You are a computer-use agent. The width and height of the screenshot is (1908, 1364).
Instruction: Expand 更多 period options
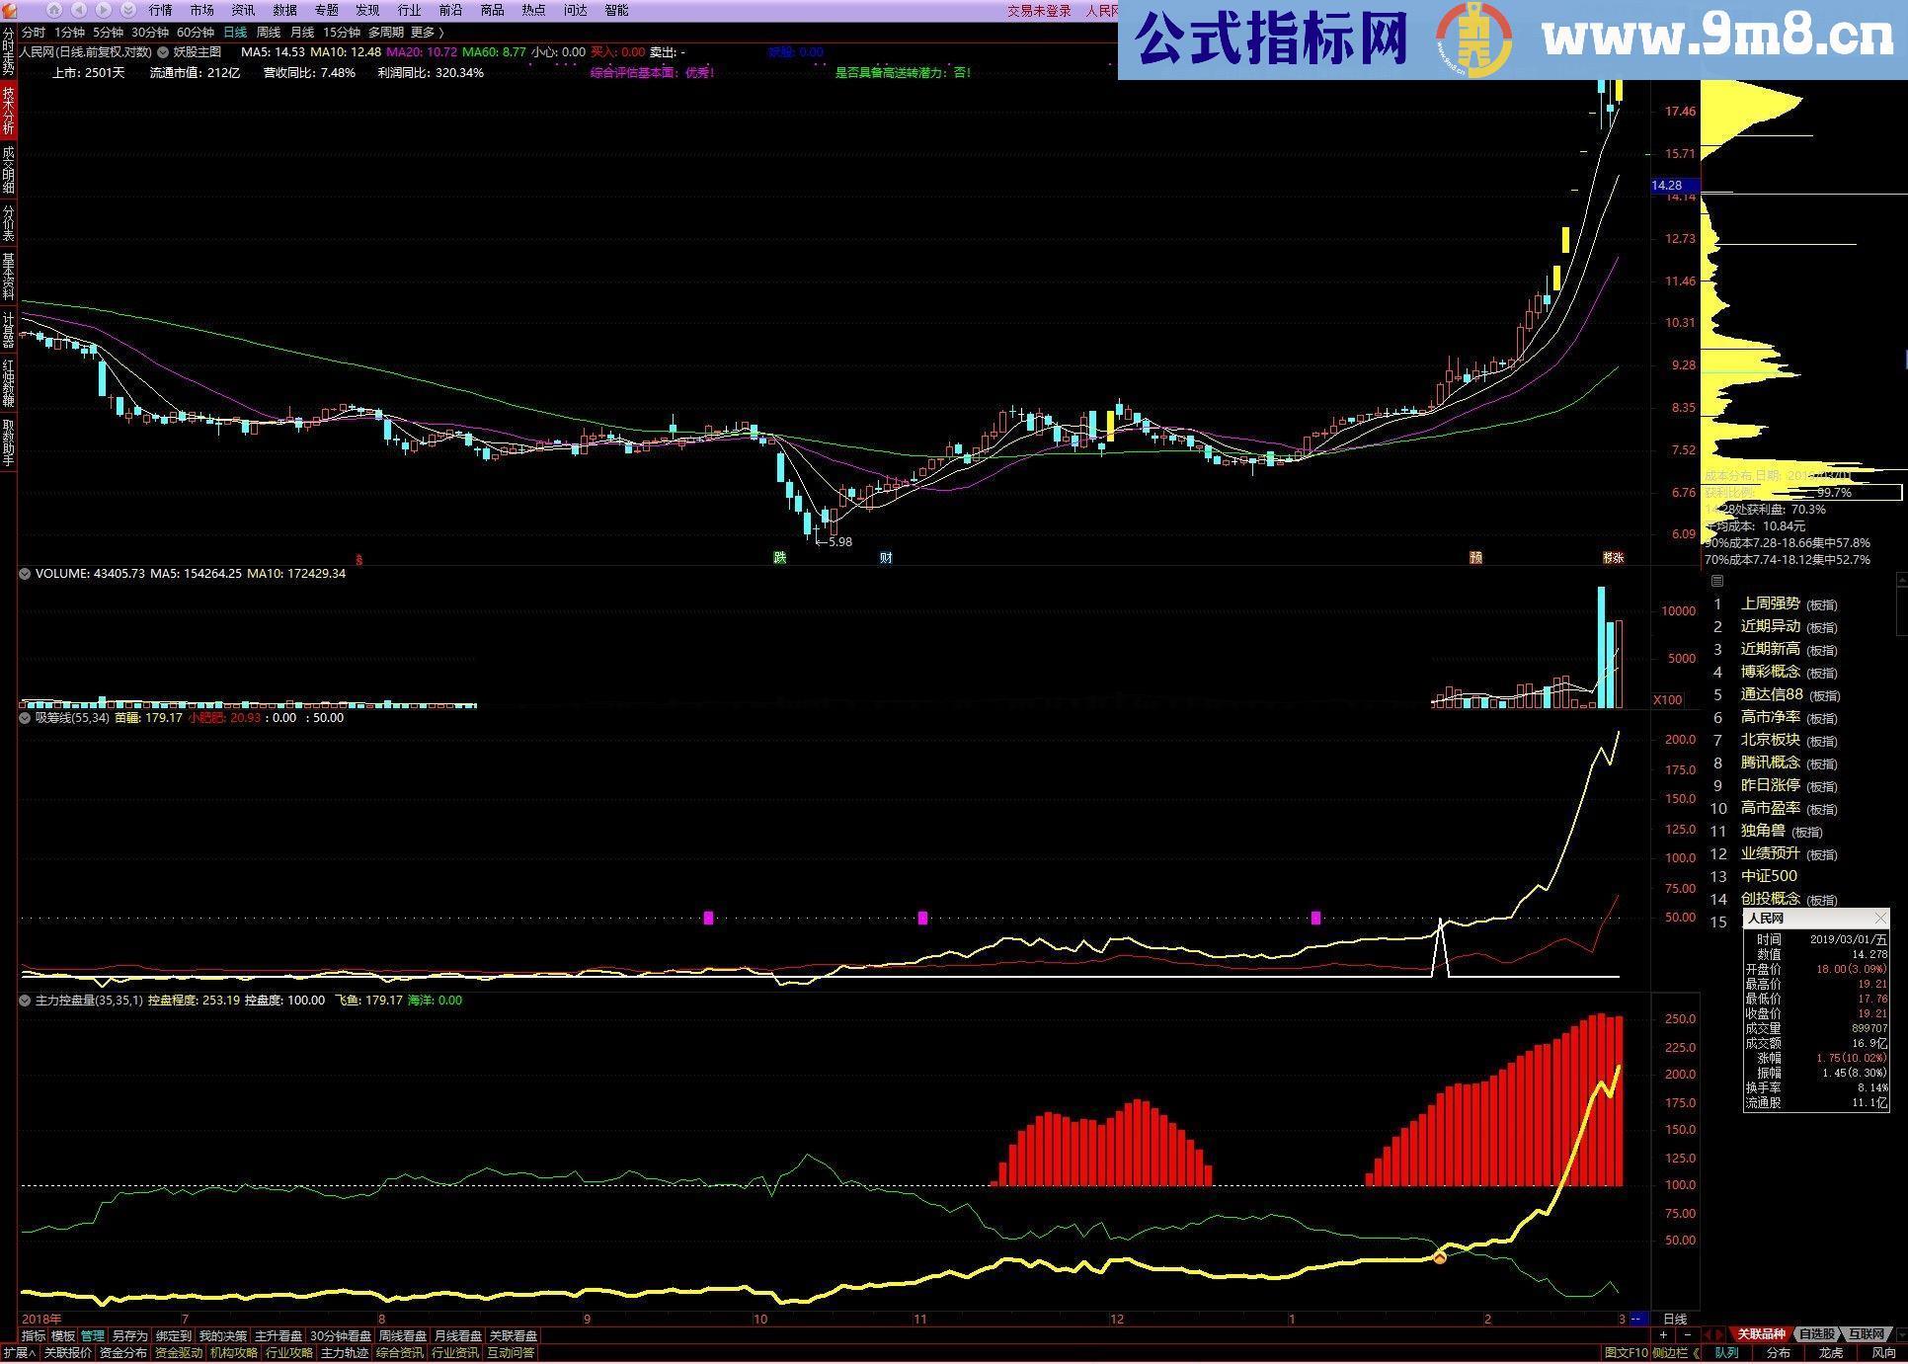pyautogui.click(x=427, y=33)
